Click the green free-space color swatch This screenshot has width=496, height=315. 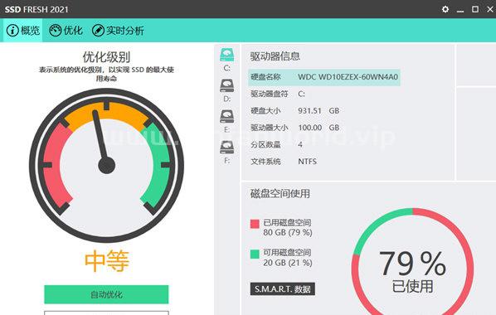click(x=255, y=254)
